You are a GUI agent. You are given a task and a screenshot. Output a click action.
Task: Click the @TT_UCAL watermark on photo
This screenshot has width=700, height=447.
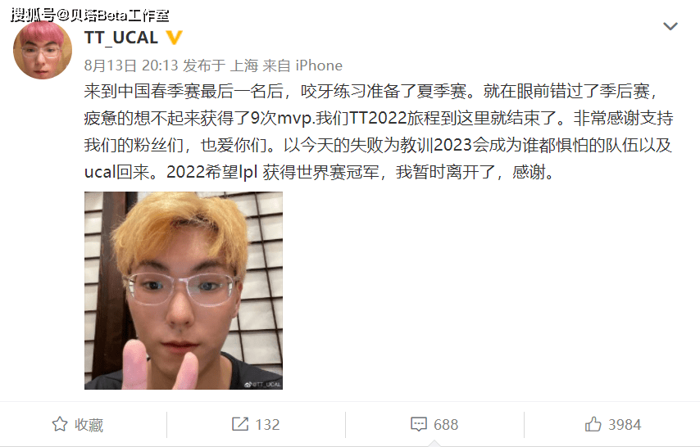(262, 384)
